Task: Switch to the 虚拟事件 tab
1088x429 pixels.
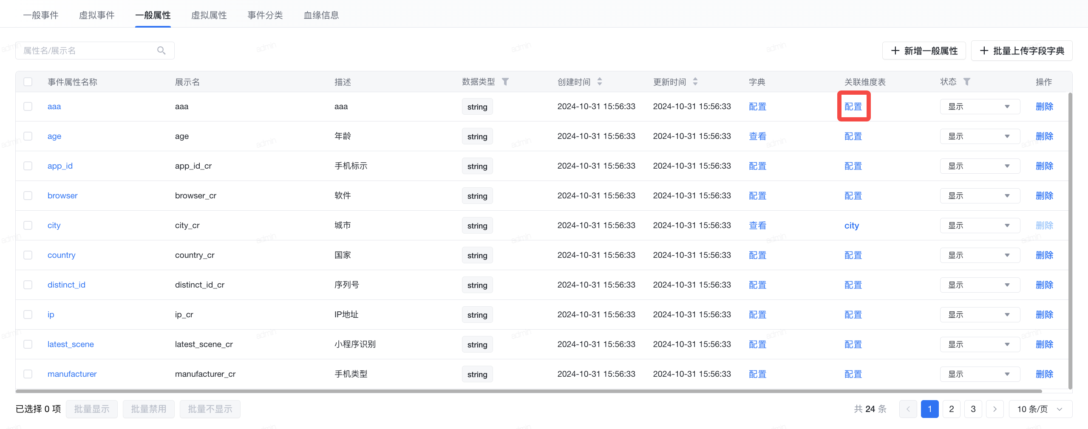Action: [97, 15]
